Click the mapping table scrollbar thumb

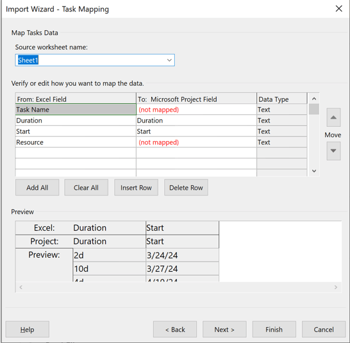pos(314,109)
